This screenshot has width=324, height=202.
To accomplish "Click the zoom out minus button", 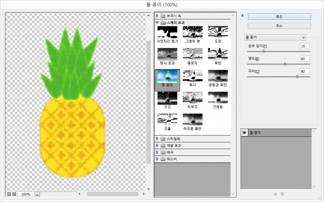I will click(x=9, y=194).
